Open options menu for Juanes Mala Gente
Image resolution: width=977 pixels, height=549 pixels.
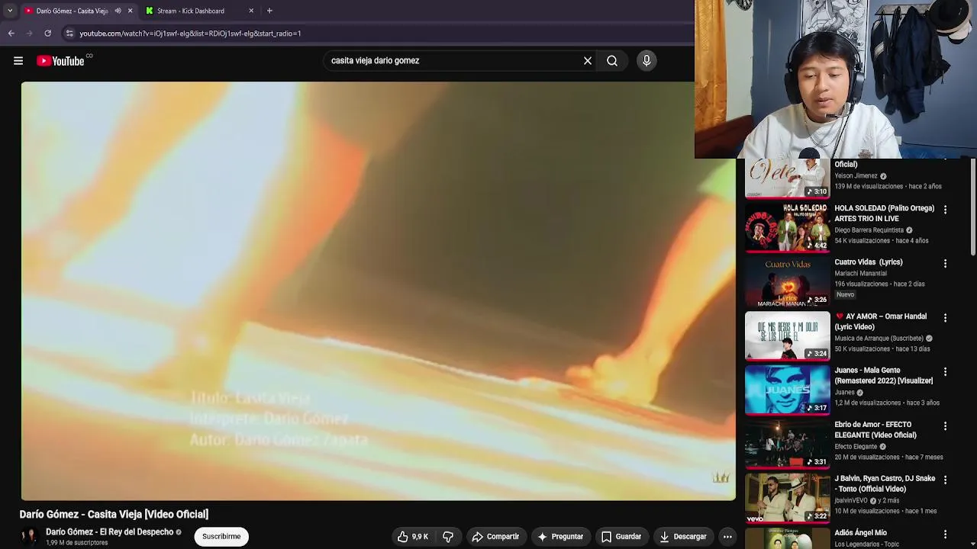coord(945,372)
